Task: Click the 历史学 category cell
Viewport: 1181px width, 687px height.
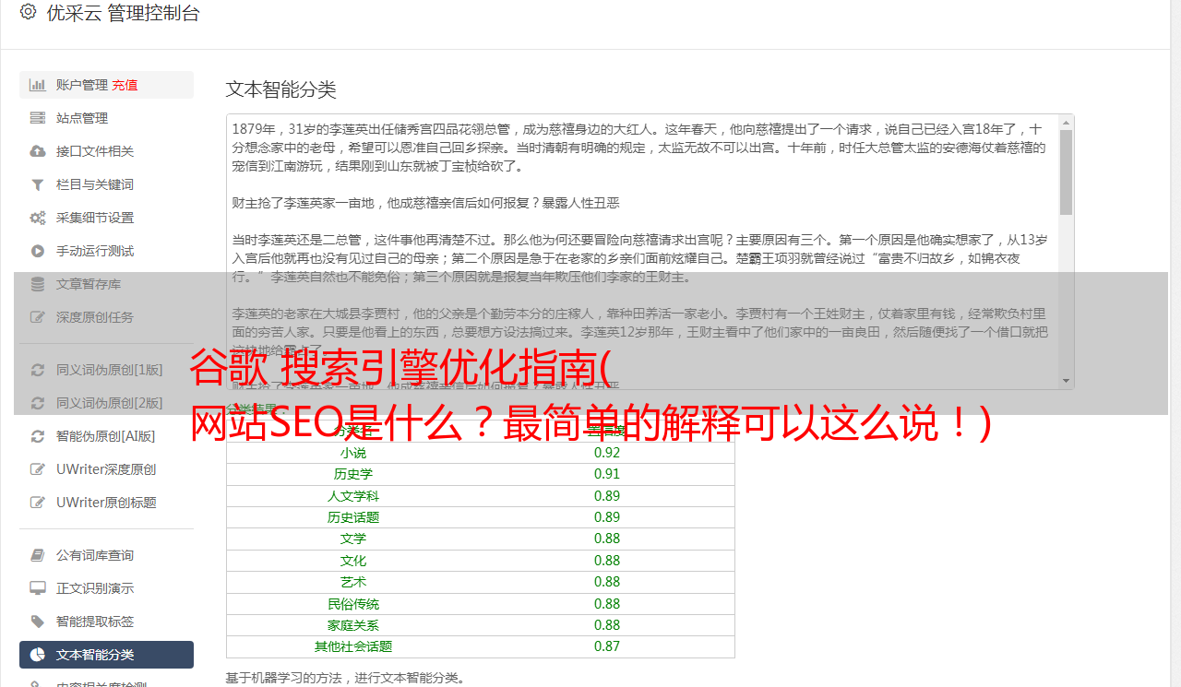Action: tap(353, 474)
